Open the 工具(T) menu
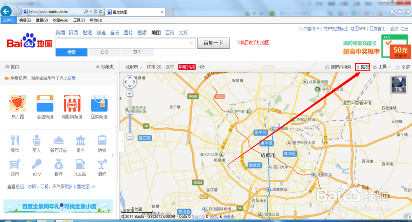Viewport: 412px width, 222px height. coord(79,20)
